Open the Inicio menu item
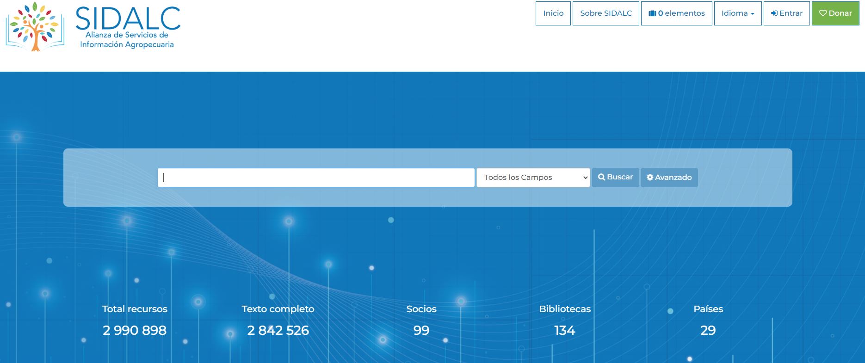The image size is (865, 363). coord(553,13)
